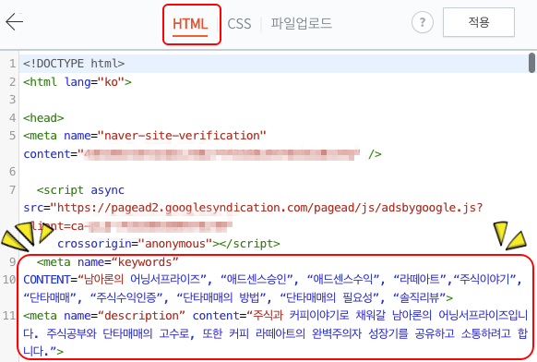Click the meta name keywords line
The height and width of the screenshot is (362, 537).
click(x=108, y=262)
